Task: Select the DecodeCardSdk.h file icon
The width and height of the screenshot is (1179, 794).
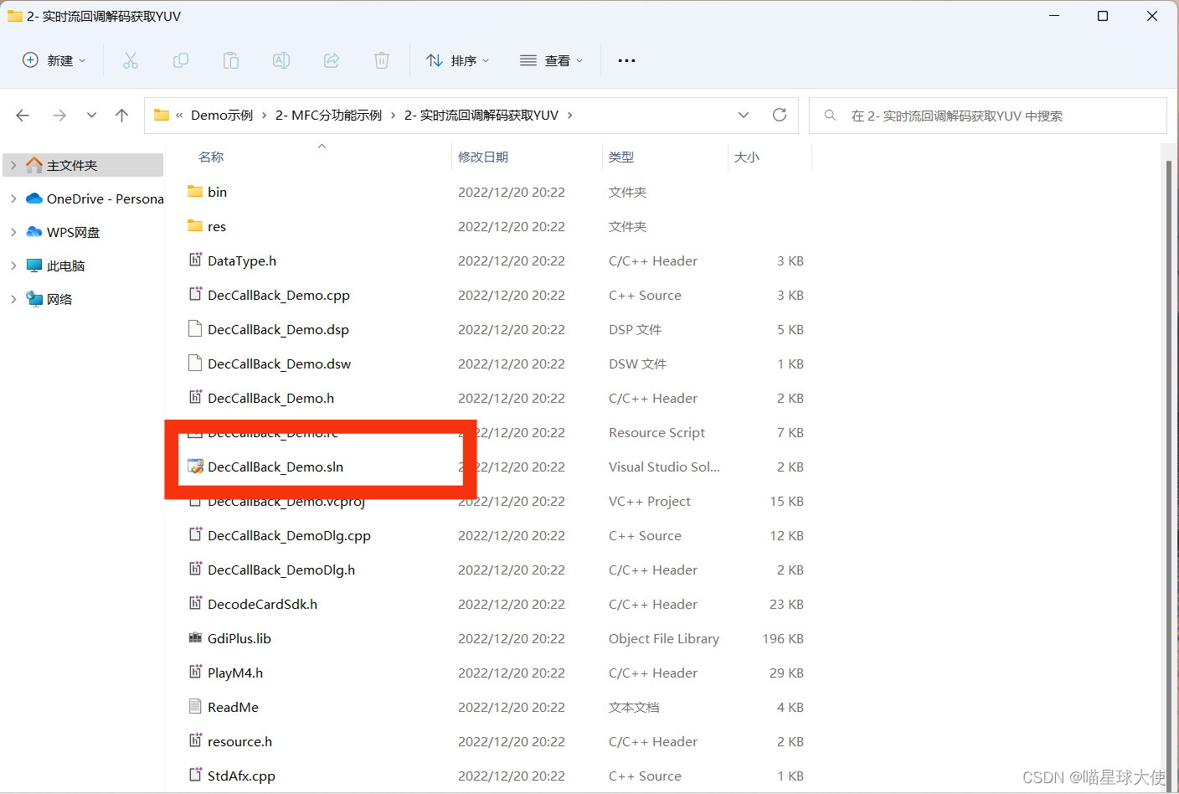Action: [x=195, y=604]
